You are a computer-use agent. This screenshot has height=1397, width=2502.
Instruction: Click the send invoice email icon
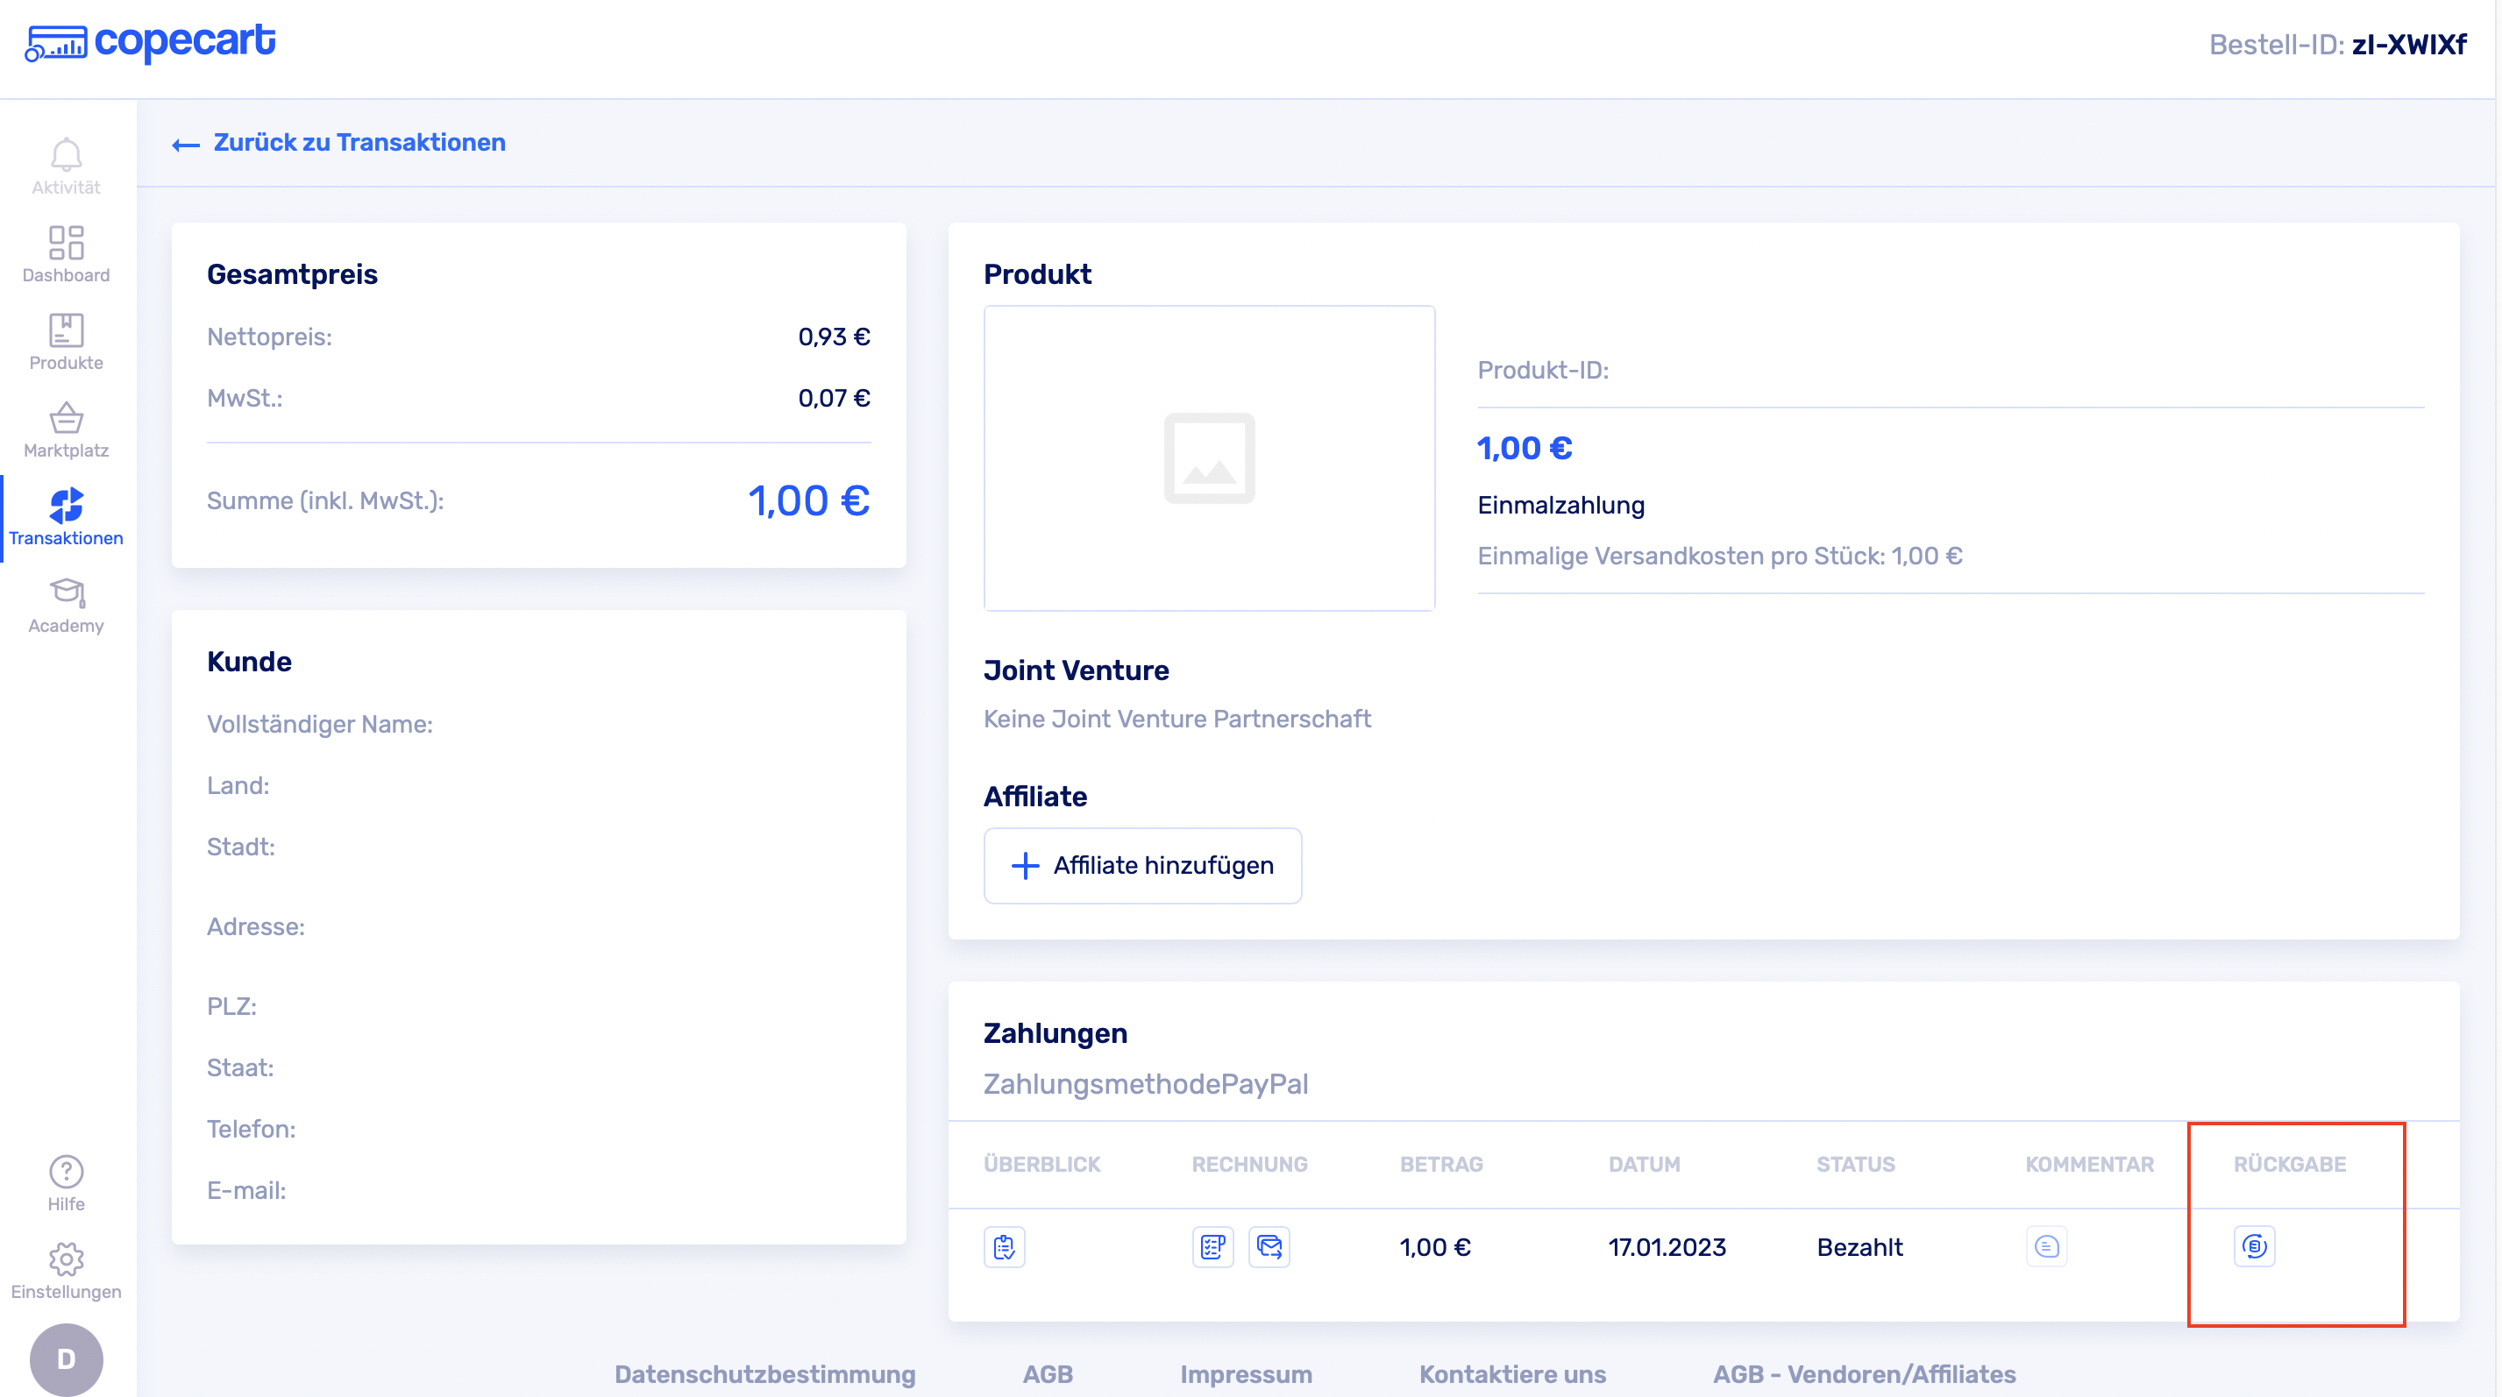(1269, 1246)
